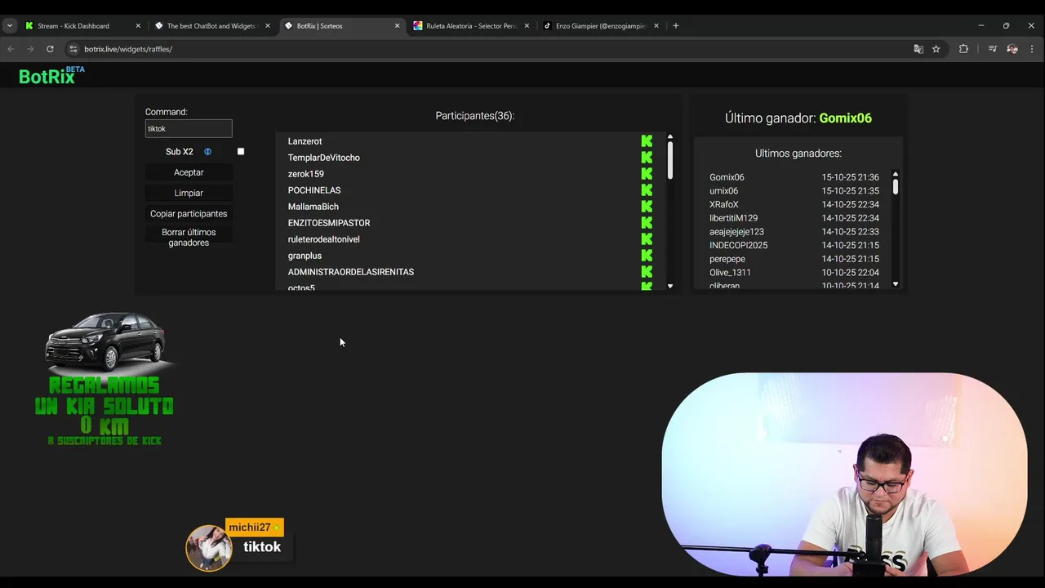Click Kick icon beside MallamaBich
The height and width of the screenshot is (588, 1045).
click(647, 207)
